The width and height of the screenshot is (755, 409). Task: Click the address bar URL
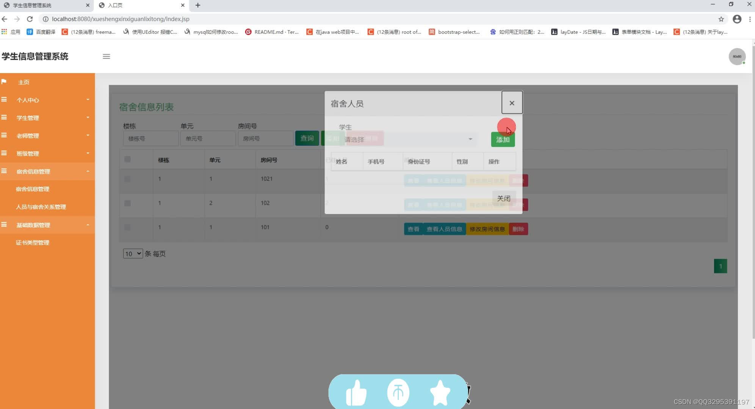pos(121,19)
